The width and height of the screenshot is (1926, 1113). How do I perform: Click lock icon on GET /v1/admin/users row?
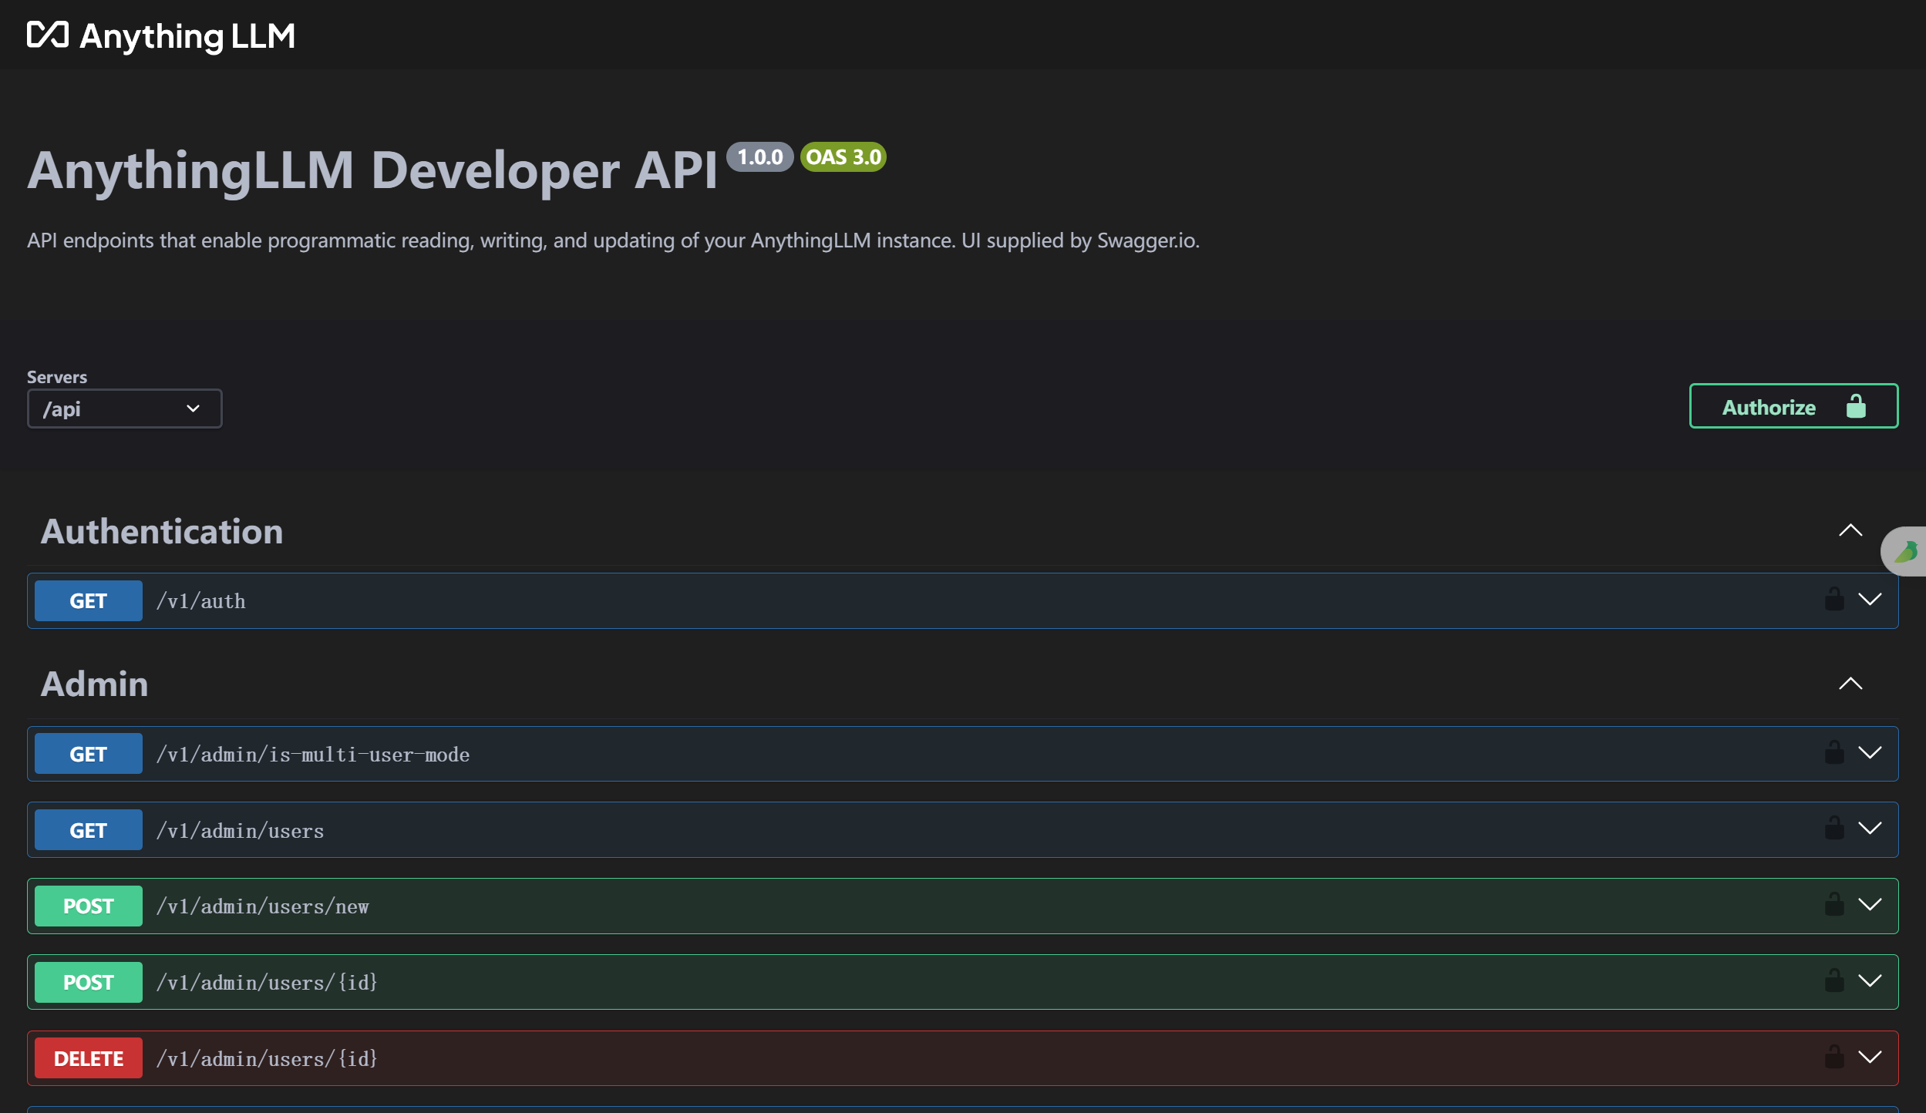pos(1834,829)
